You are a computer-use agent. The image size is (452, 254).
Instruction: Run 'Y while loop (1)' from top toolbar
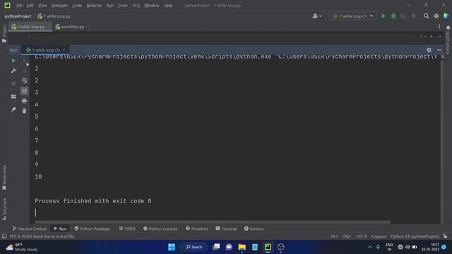(383, 16)
